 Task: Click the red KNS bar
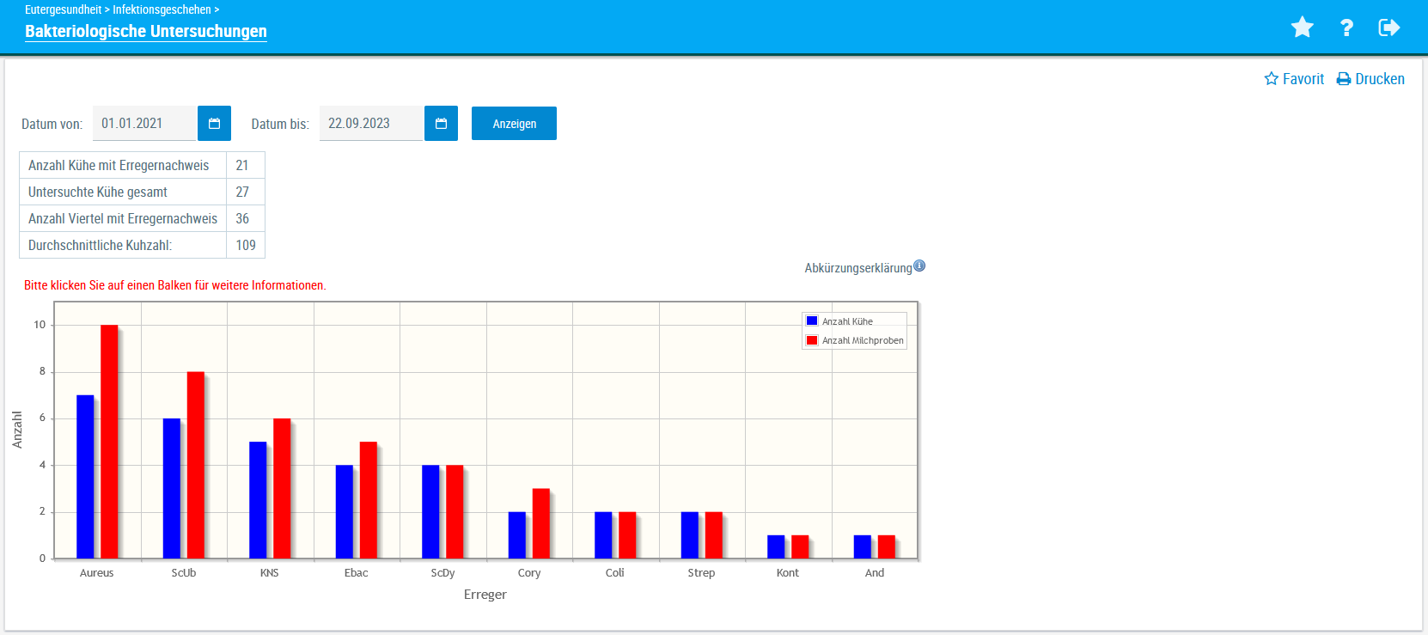click(x=282, y=488)
